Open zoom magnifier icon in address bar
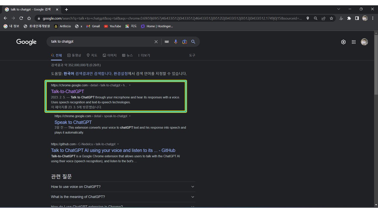Screen dimensions: 378x213 pyautogui.click(x=316, y=18)
